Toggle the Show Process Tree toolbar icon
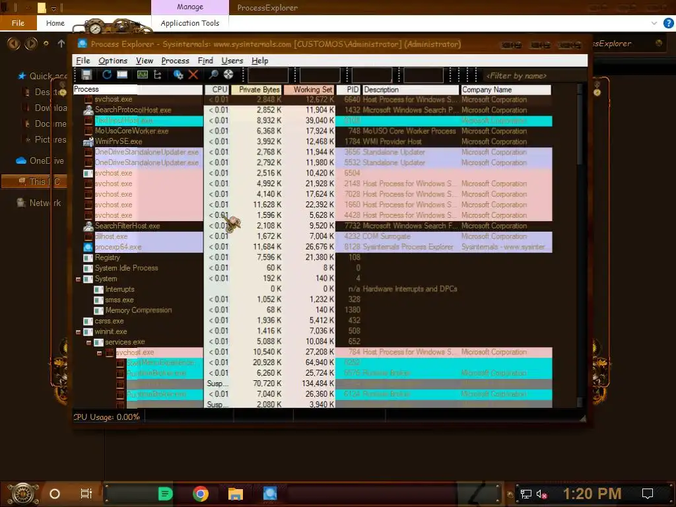 (158, 75)
